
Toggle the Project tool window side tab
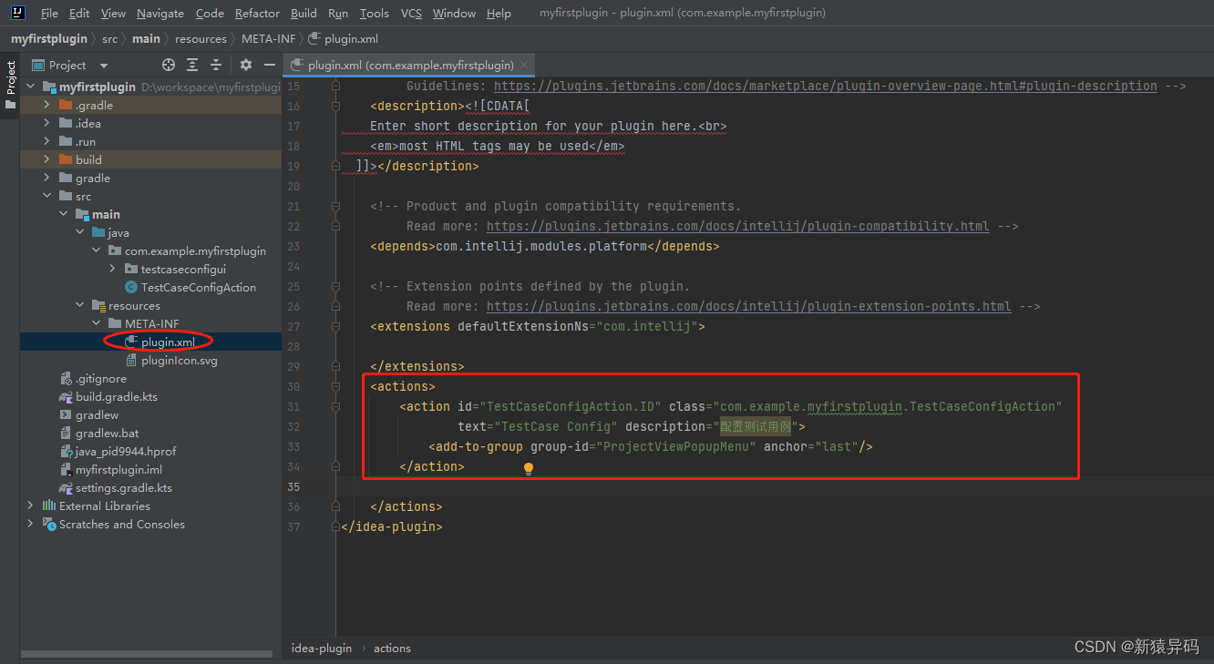pyautogui.click(x=10, y=85)
